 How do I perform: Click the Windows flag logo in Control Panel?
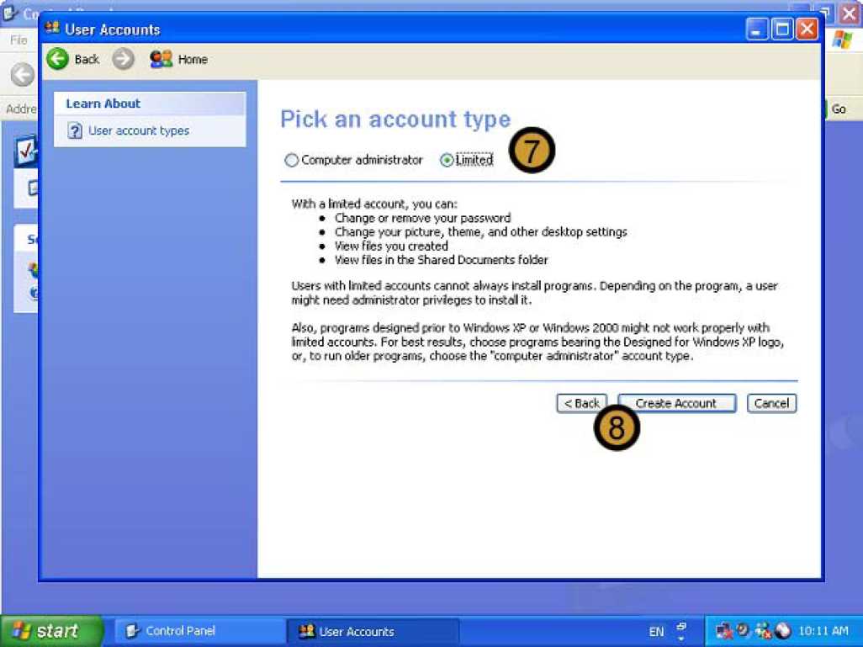[843, 40]
